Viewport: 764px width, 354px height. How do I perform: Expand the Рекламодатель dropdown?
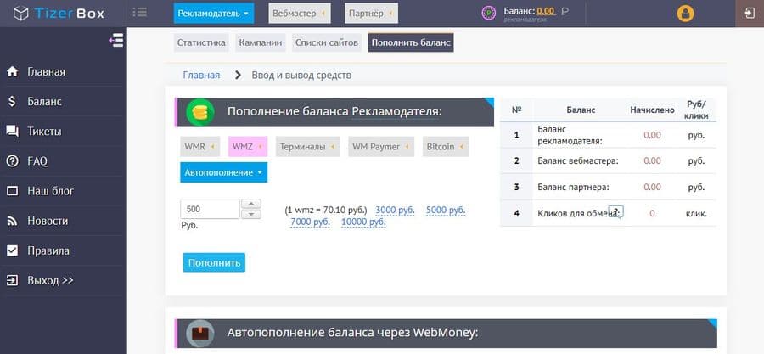point(214,13)
